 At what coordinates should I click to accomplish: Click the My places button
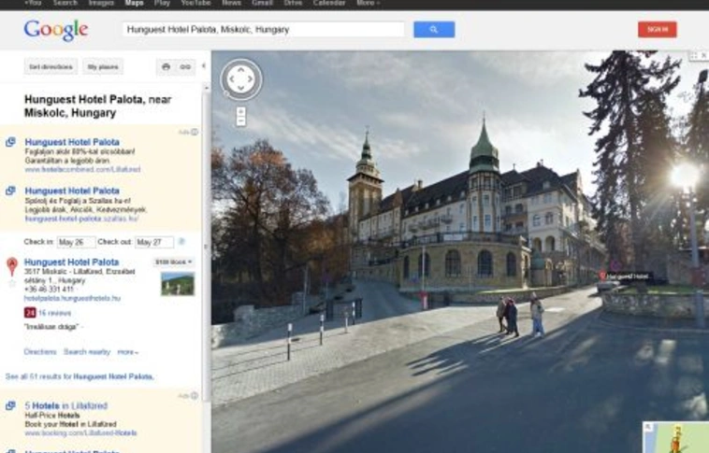click(103, 67)
